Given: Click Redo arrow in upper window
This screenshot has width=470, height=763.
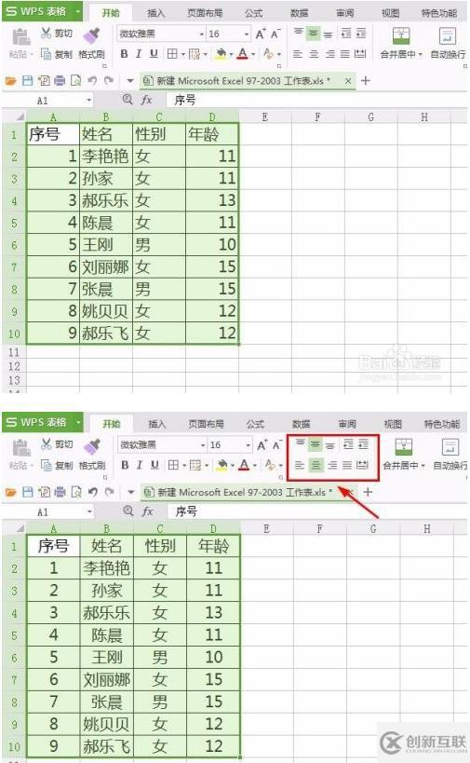Looking at the screenshot, I should 109,80.
